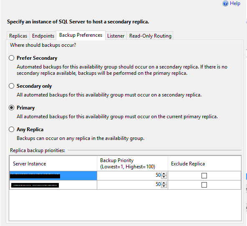Switch to the Endpoints tab

(x=43, y=36)
